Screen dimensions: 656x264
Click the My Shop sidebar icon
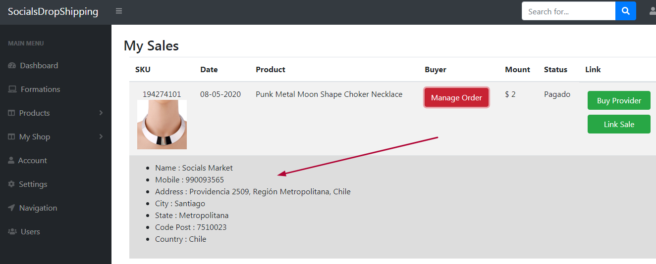pyautogui.click(x=11, y=137)
